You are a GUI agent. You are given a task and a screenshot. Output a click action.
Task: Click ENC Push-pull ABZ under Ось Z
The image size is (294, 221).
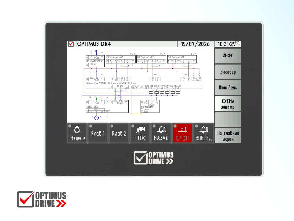145,57
